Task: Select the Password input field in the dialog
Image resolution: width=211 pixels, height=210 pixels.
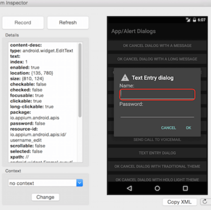Action: pos(157,112)
